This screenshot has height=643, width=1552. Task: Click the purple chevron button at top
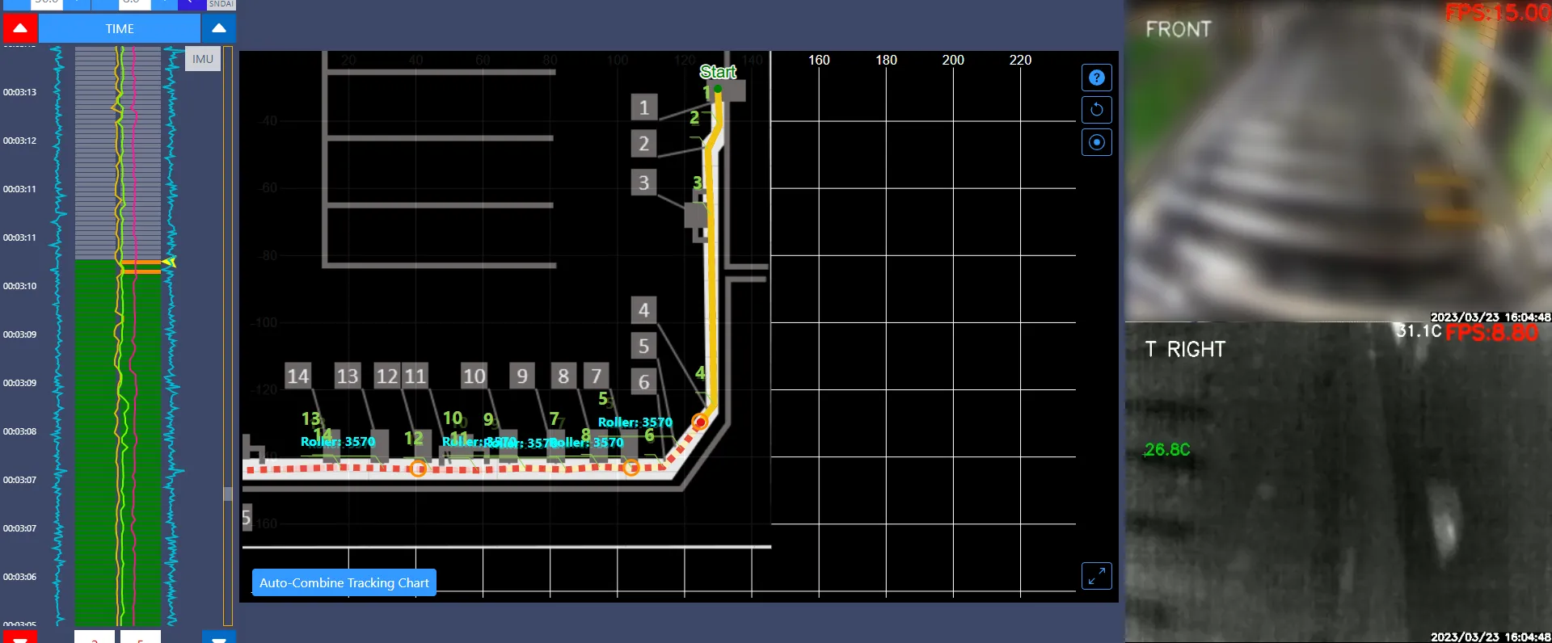[x=191, y=3]
